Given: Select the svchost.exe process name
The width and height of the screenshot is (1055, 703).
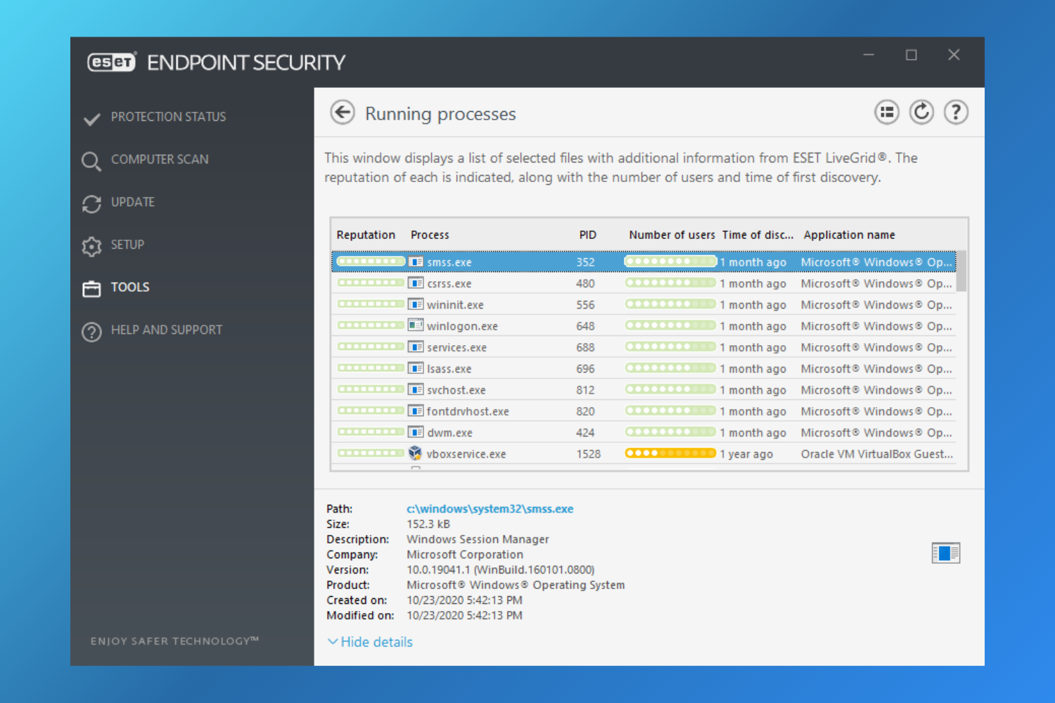Looking at the screenshot, I should click(456, 390).
